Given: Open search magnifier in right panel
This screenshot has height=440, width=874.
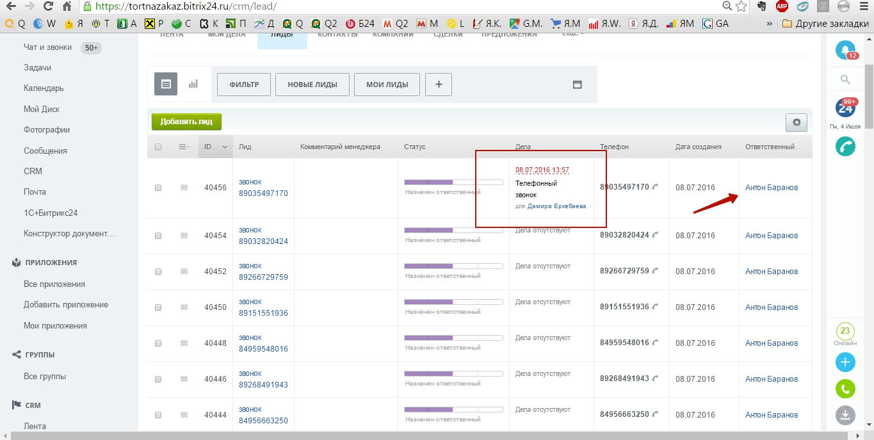Looking at the screenshot, I should tap(845, 79).
